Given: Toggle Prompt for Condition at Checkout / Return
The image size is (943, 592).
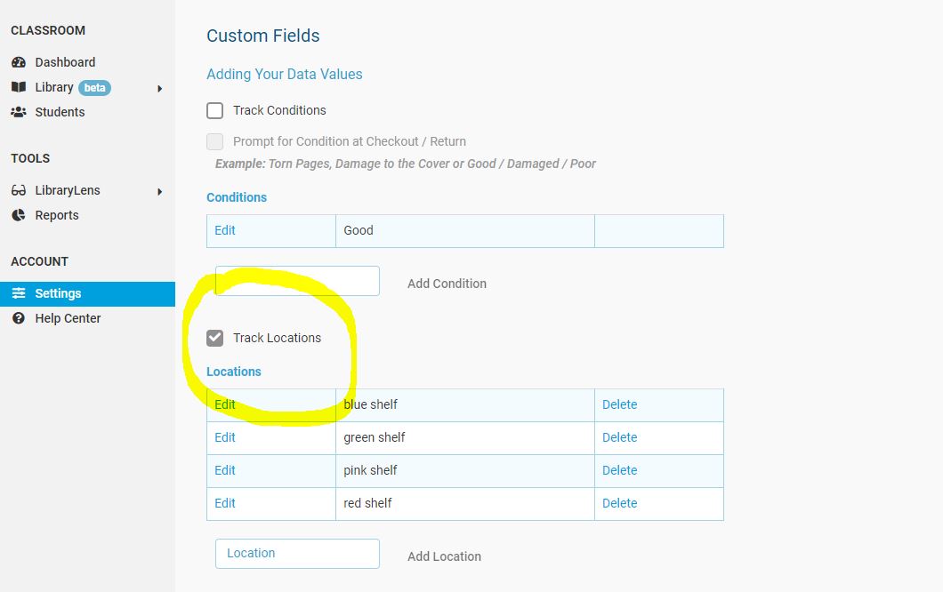Looking at the screenshot, I should point(214,140).
